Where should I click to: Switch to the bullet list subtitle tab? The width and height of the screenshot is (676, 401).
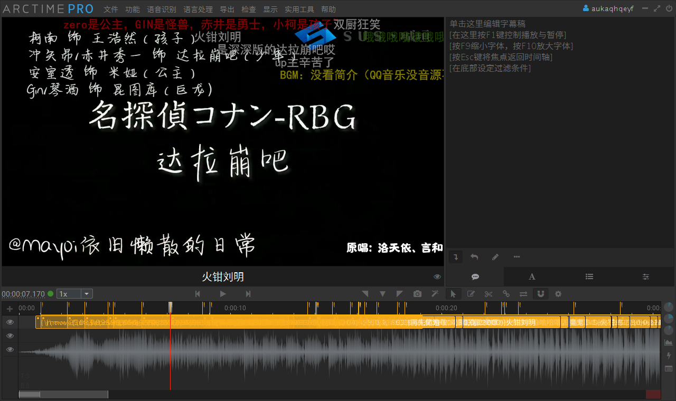coord(589,276)
